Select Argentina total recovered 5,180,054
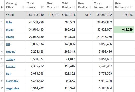Viewport: 135px width, 92px height. 105,88
